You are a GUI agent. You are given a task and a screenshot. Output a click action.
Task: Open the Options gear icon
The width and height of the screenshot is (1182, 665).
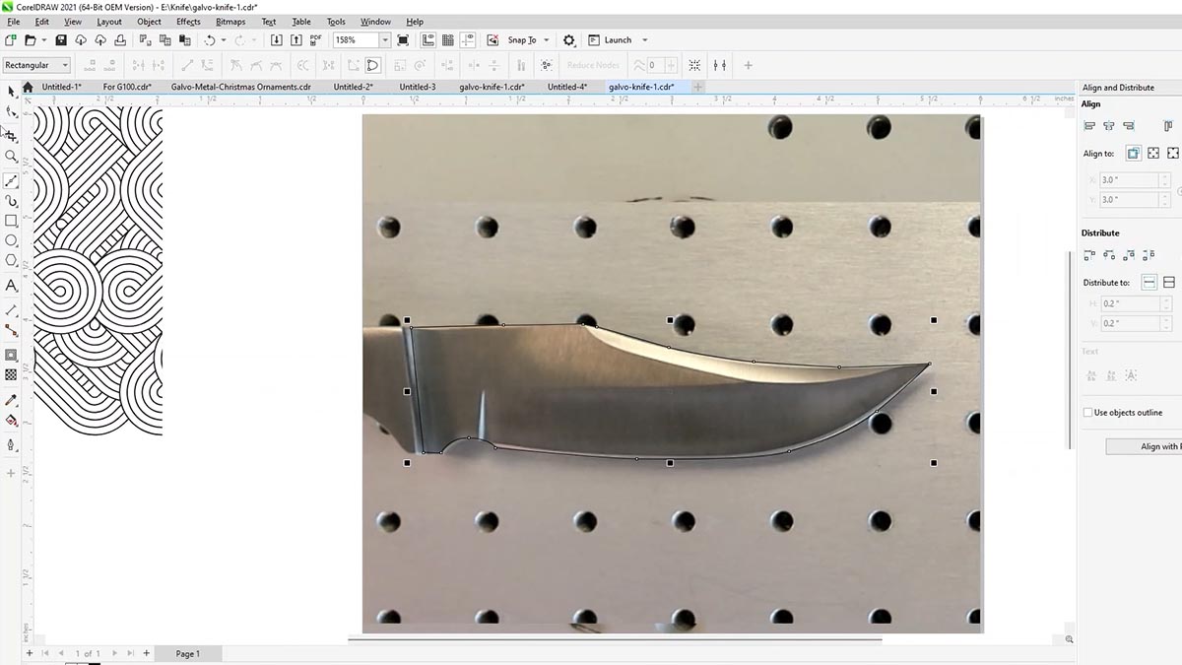569,40
